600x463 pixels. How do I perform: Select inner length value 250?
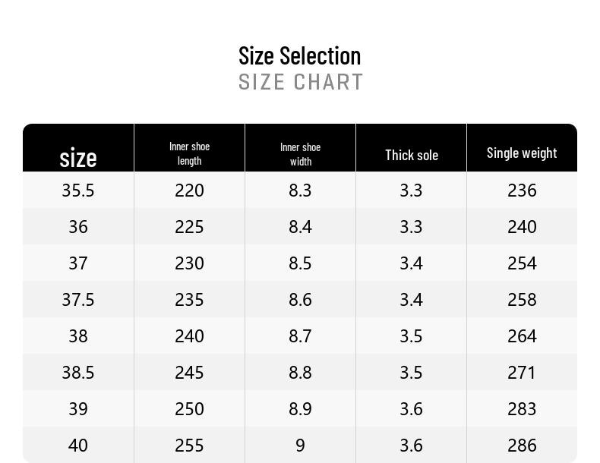click(x=189, y=409)
